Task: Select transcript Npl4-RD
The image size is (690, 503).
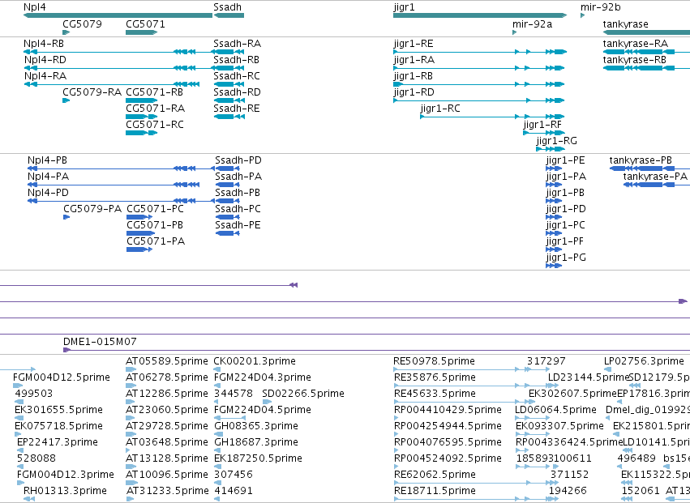Action: (x=118, y=68)
